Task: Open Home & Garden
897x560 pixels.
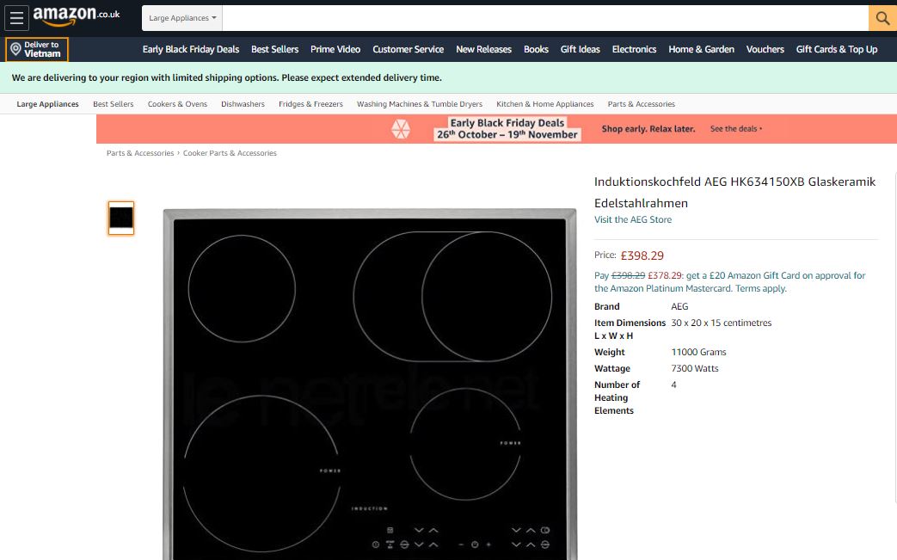Action: tap(702, 49)
